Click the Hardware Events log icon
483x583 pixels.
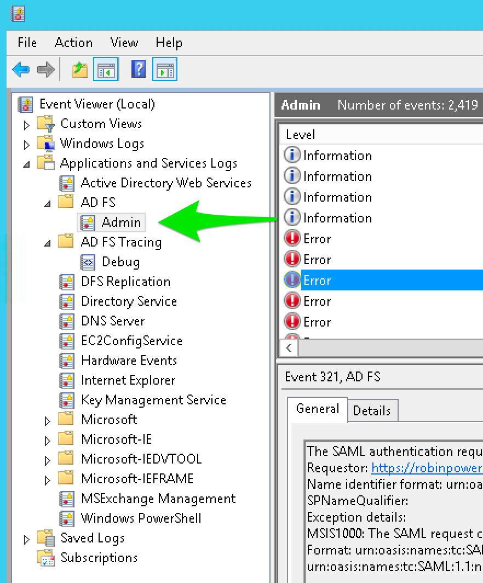[x=66, y=361]
